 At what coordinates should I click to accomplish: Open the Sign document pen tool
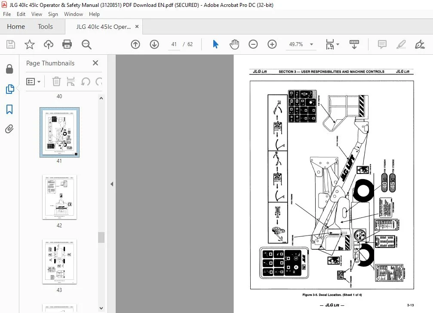[420, 44]
